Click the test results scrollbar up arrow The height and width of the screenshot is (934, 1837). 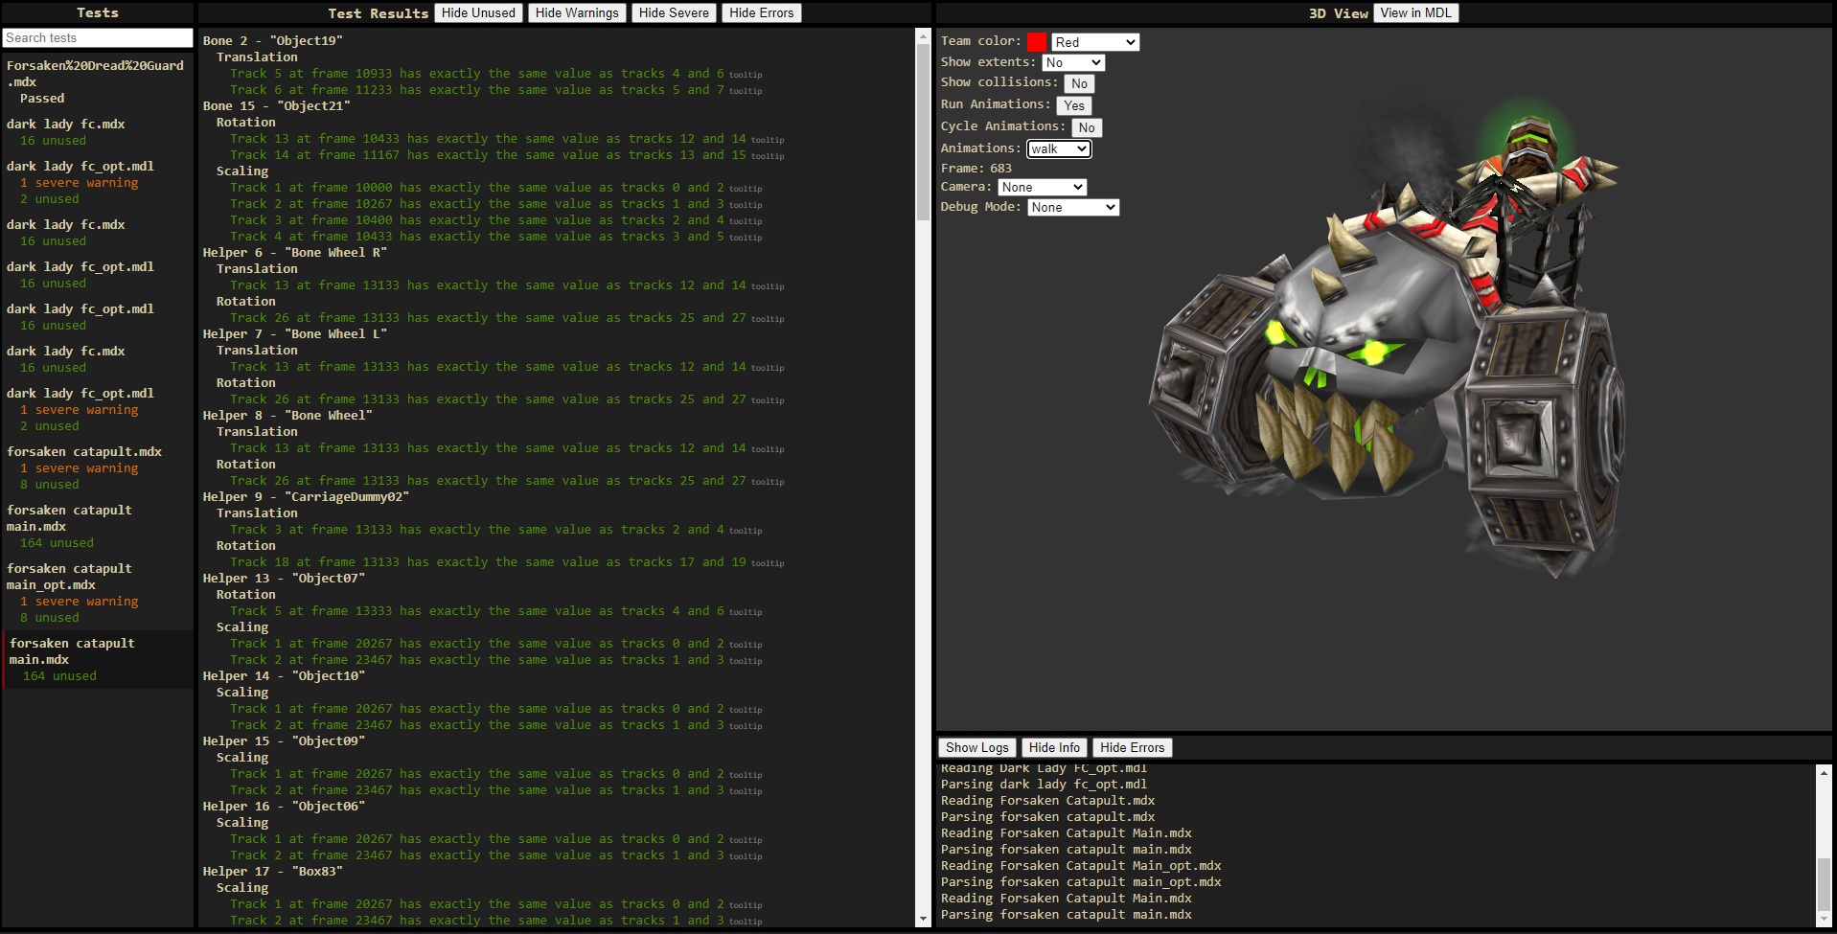pos(924,37)
